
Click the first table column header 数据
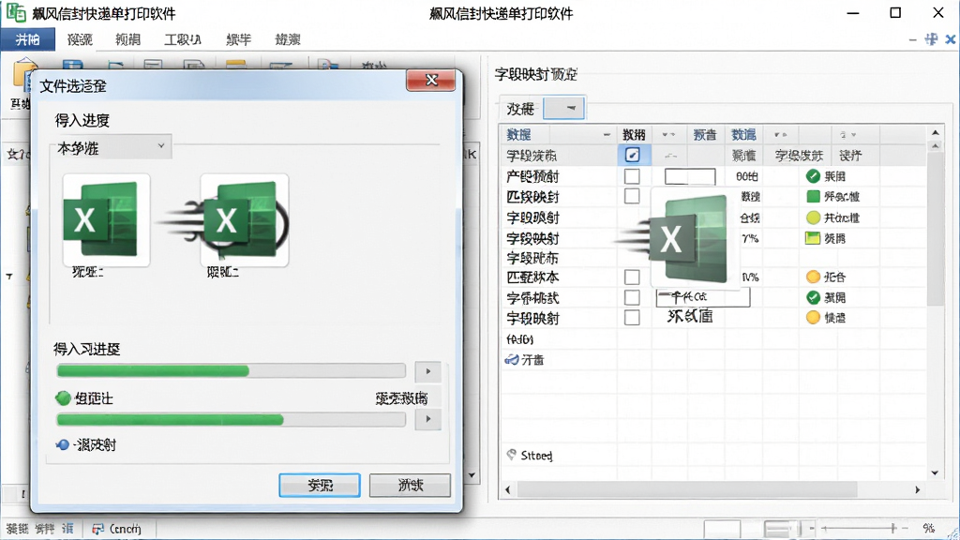click(518, 135)
